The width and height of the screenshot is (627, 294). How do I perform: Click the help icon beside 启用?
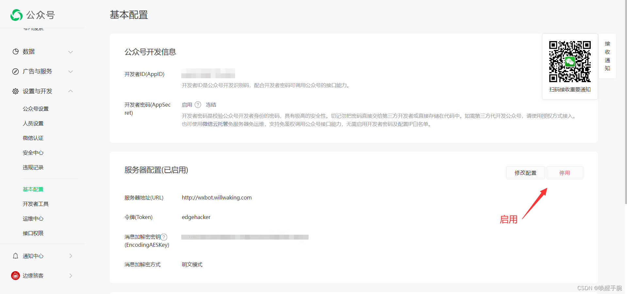click(198, 105)
